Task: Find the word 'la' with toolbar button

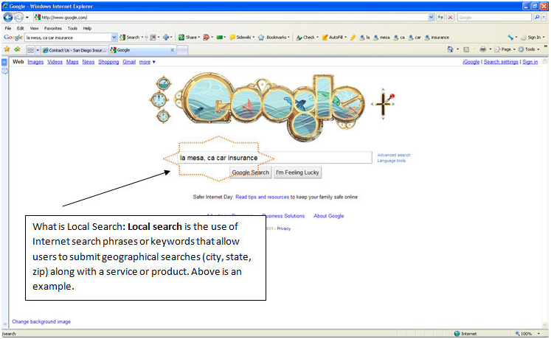Action: [364, 37]
